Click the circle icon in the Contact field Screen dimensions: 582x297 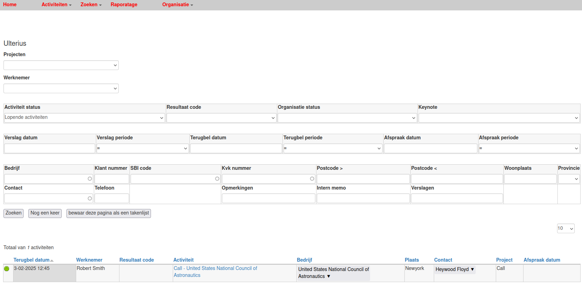(x=90, y=199)
